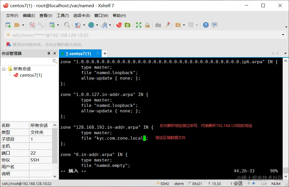289x187 pixels.
Task: Launch the red Xshell swirl toolbar icon
Action: pos(119,25)
